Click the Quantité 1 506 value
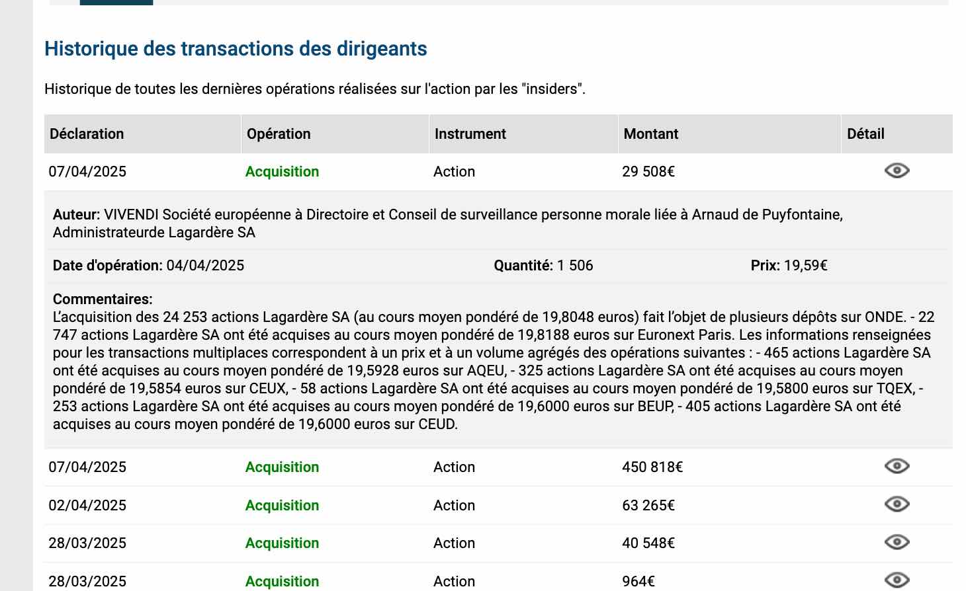 tap(575, 265)
